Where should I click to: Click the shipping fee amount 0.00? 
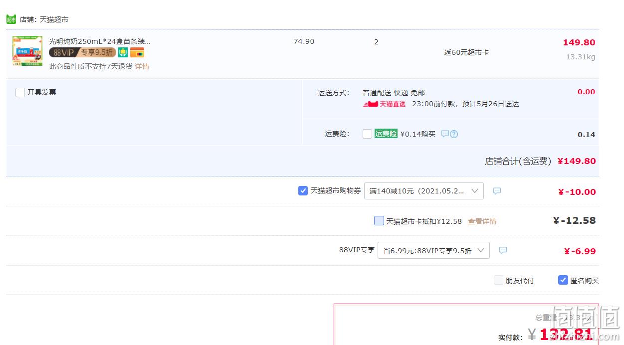click(587, 92)
